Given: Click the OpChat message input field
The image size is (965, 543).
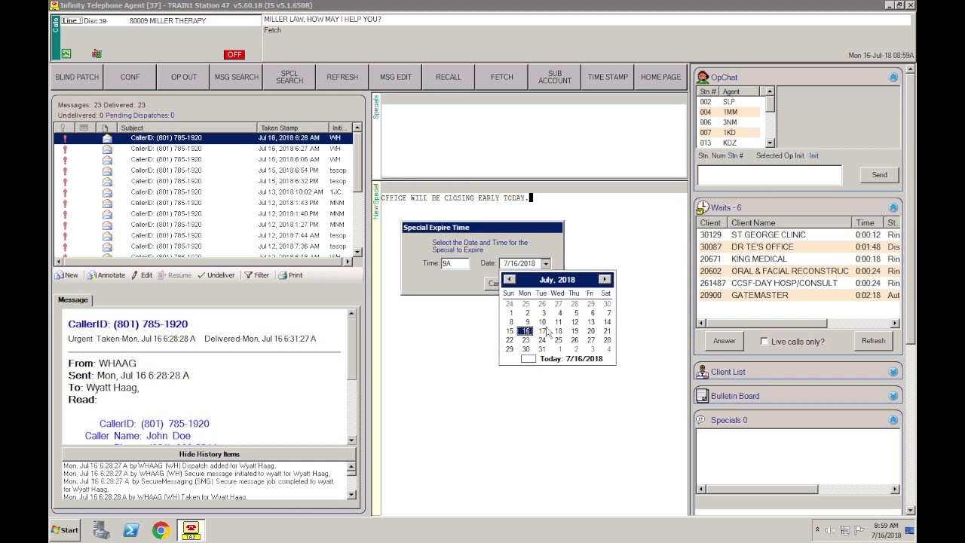Looking at the screenshot, I should [769, 175].
